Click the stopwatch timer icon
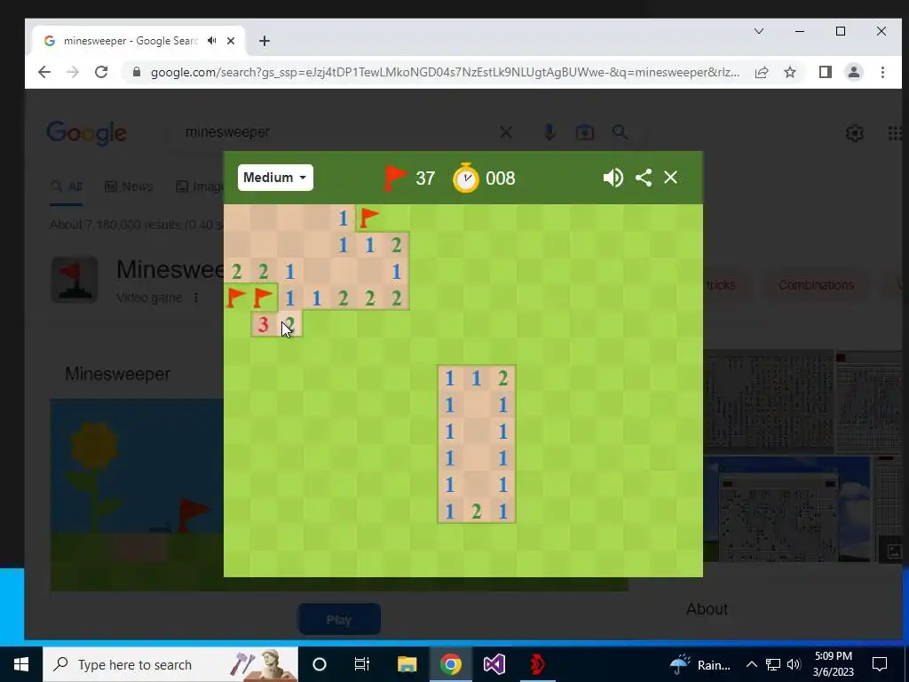Screen dimensions: 909x682 coord(466,178)
